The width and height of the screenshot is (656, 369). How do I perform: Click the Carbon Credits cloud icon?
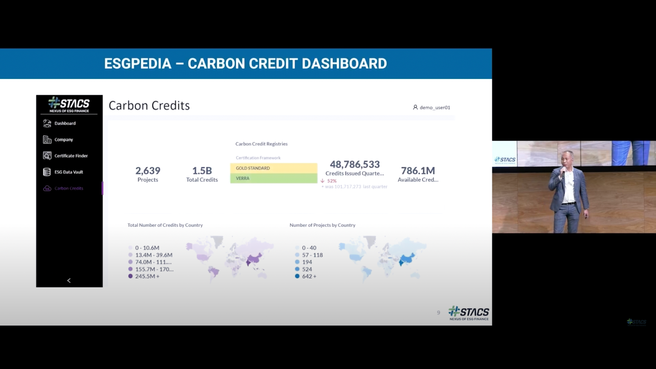[x=47, y=188]
